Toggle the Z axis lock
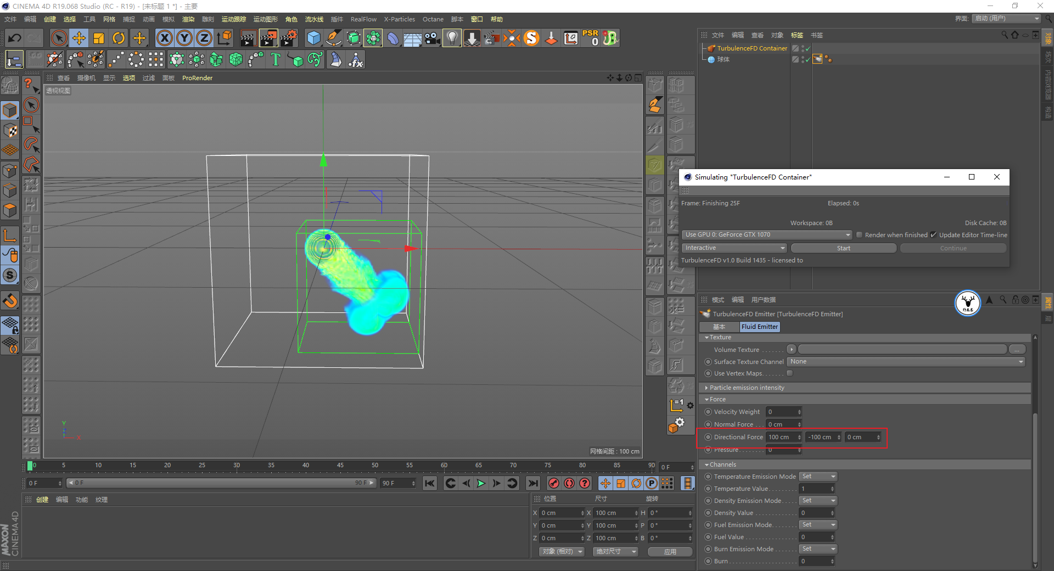The height and width of the screenshot is (571, 1054). click(204, 38)
